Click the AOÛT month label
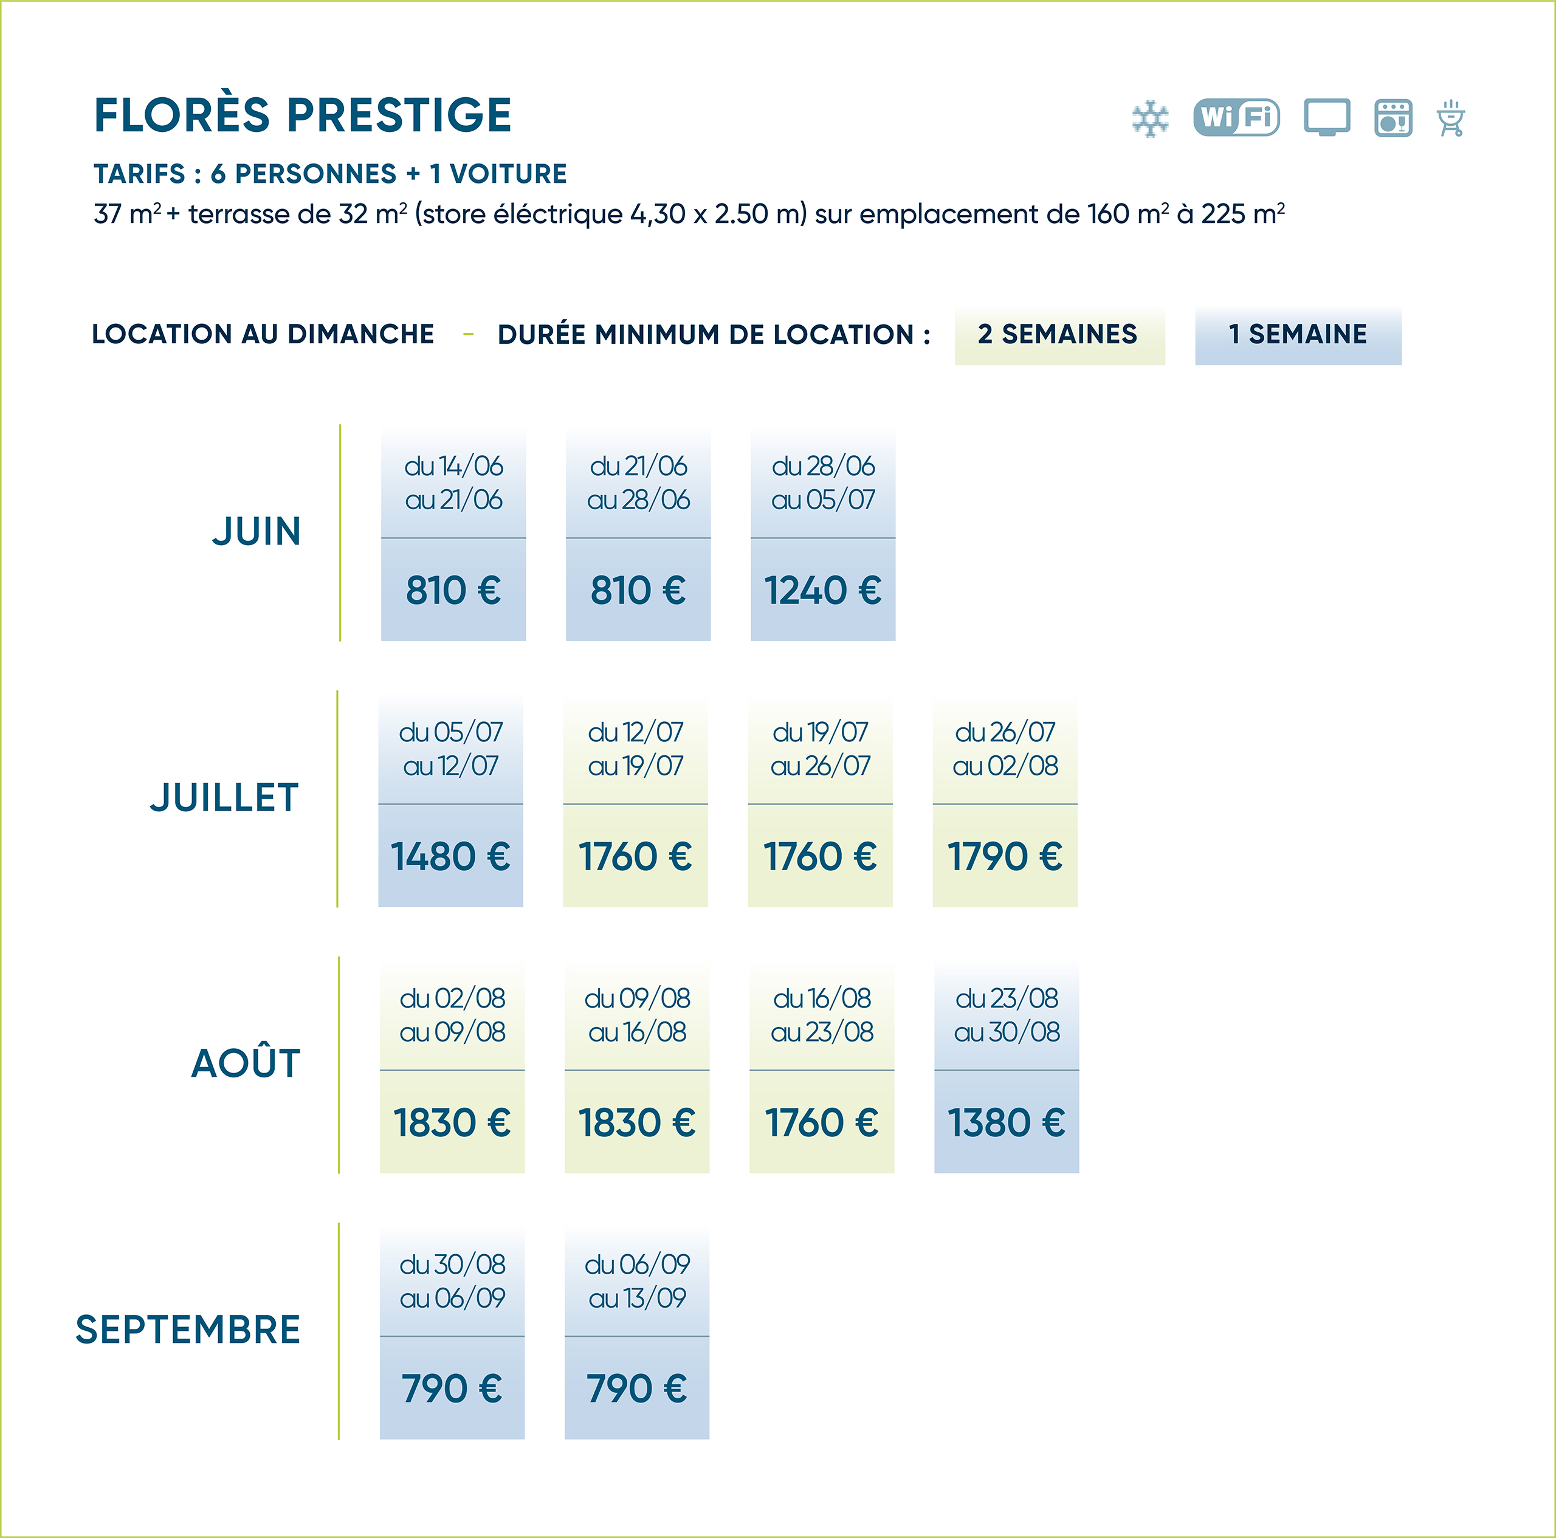 246,1063
